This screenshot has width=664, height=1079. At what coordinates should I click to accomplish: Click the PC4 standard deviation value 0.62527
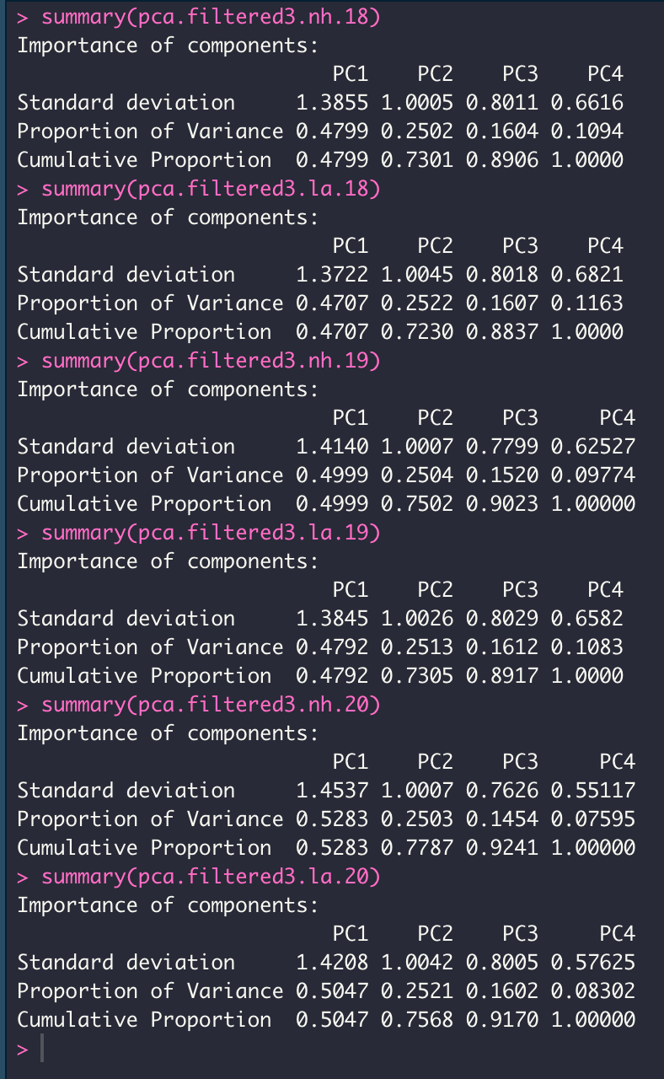click(593, 447)
